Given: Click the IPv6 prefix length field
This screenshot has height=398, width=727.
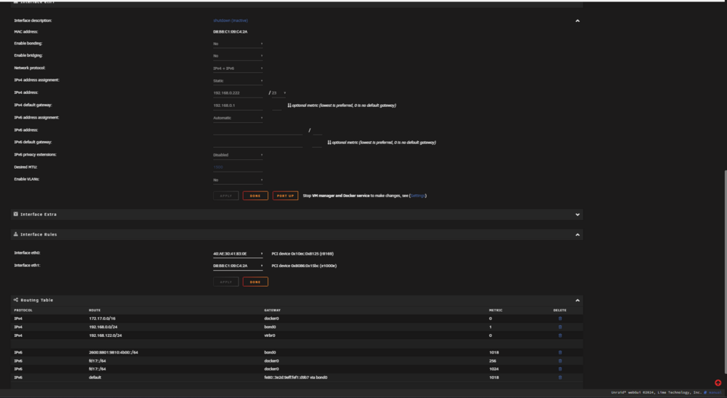Looking at the screenshot, I should [x=317, y=130].
